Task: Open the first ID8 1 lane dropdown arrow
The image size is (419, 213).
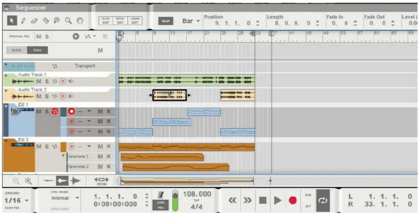Action: click(89, 112)
